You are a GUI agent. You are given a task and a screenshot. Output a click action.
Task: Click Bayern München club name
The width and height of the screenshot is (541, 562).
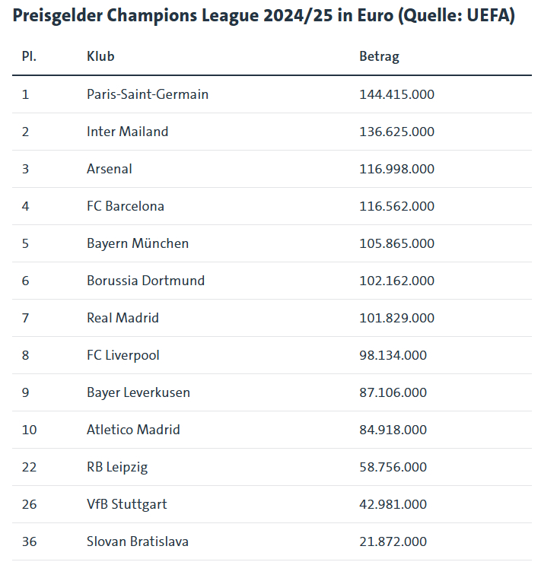tap(138, 243)
